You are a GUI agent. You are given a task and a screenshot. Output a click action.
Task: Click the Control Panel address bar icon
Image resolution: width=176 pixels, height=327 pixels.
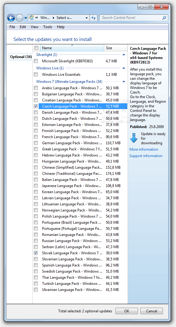31,18
